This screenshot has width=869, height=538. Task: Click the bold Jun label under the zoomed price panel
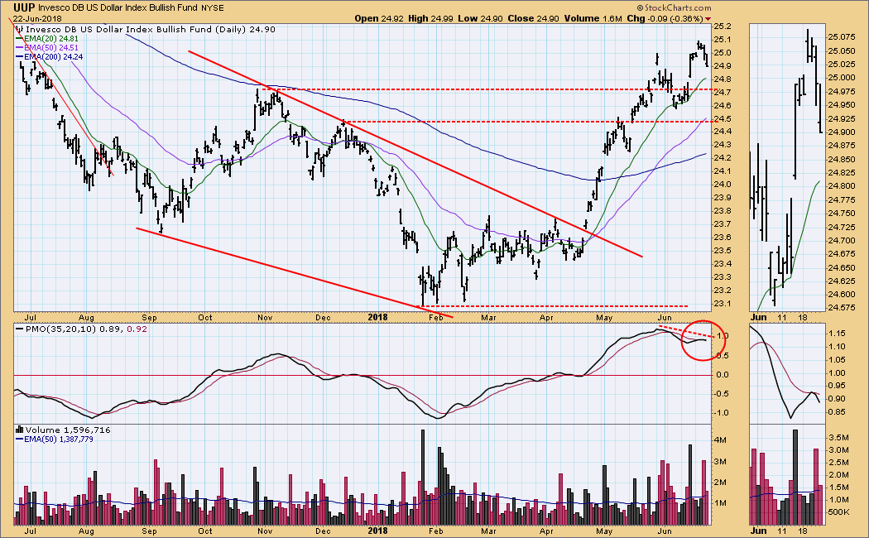759,318
